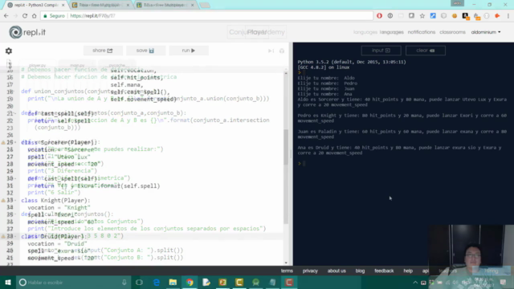Screen dimensions: 514x289
Task: Open the about us footer link
Action: (x=337, y=271)
